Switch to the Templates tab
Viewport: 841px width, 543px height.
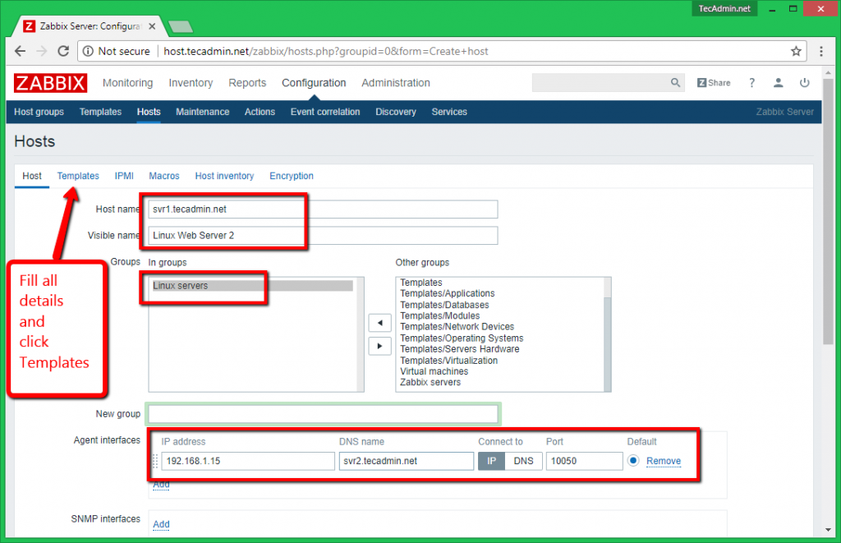78,176
